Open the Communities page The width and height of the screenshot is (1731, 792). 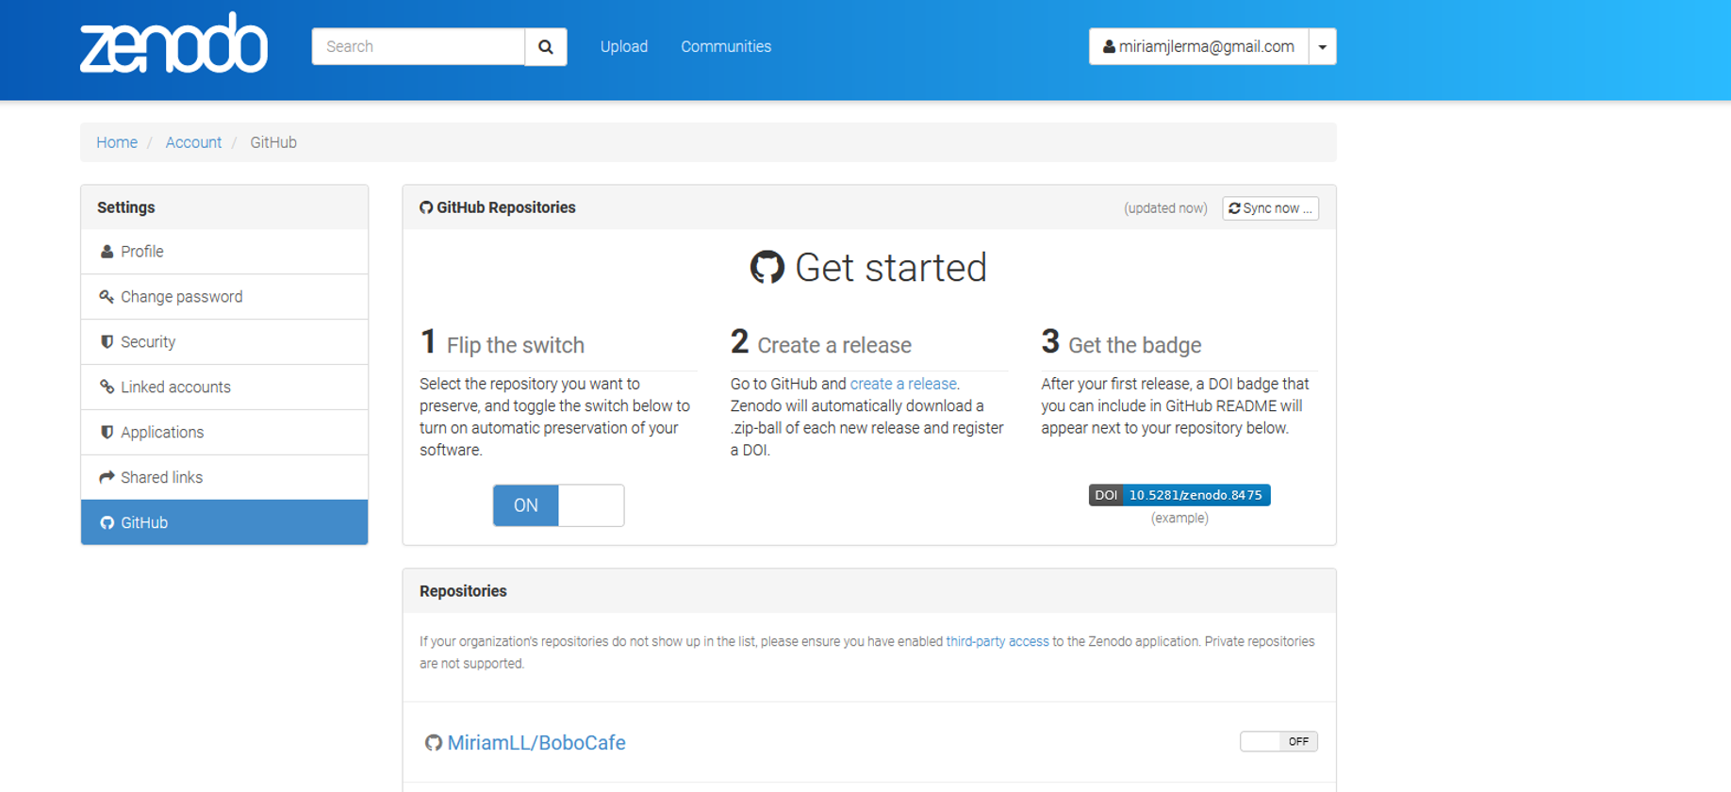coord(726,46)
